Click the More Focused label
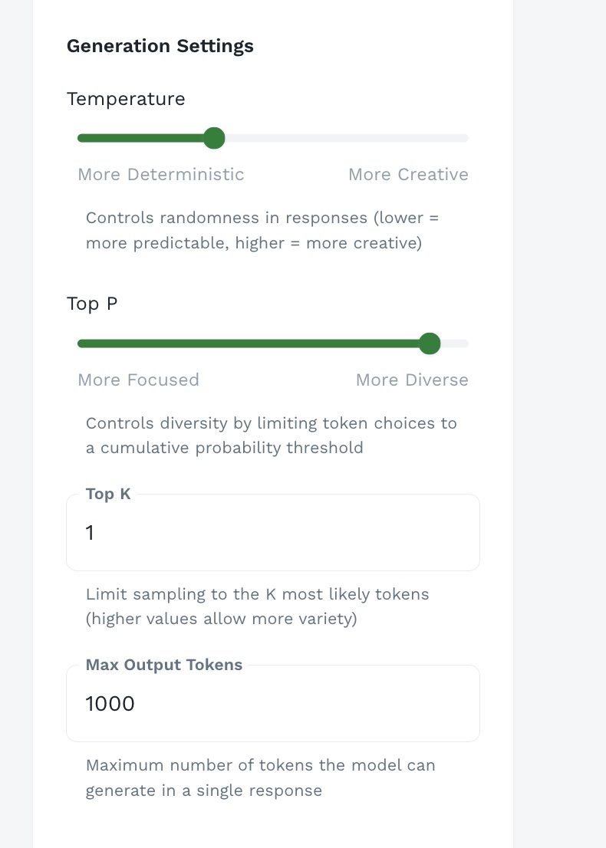 pos(138,380)
